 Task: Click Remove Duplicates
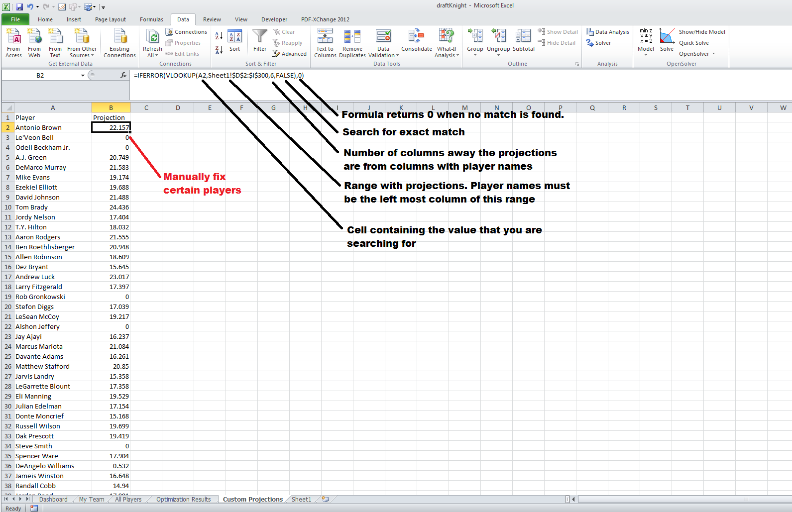point(352,43)
